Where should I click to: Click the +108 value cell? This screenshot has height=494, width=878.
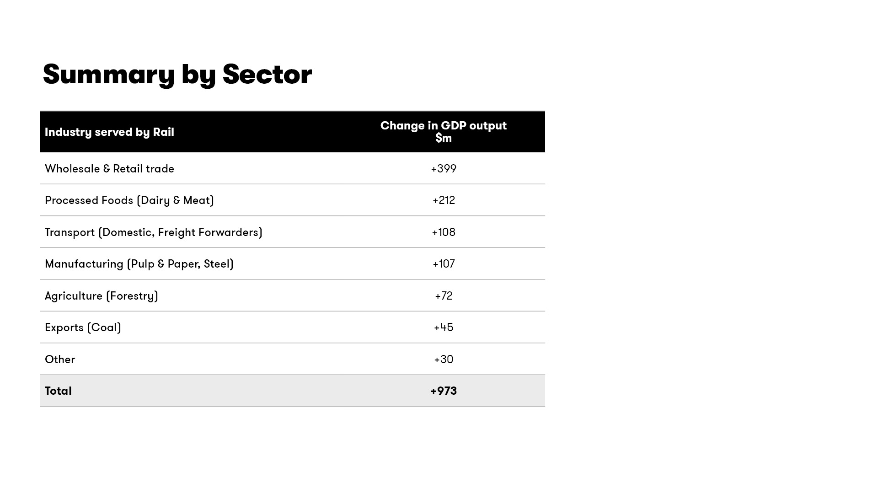pyautogui.click(x=443, y=232)
